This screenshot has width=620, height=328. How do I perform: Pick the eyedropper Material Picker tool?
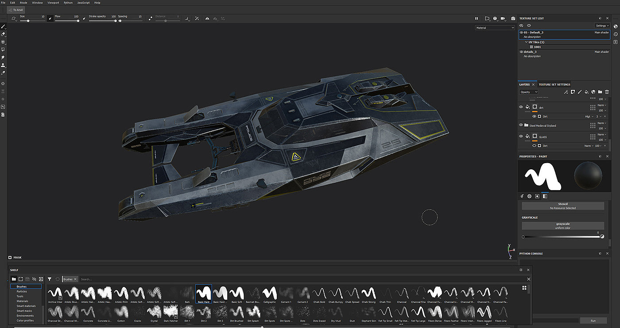click(x=3, y=73)
